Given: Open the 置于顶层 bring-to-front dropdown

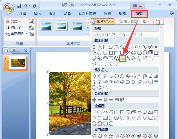Looking at the screenshot, I should click(x=129, y=21).
